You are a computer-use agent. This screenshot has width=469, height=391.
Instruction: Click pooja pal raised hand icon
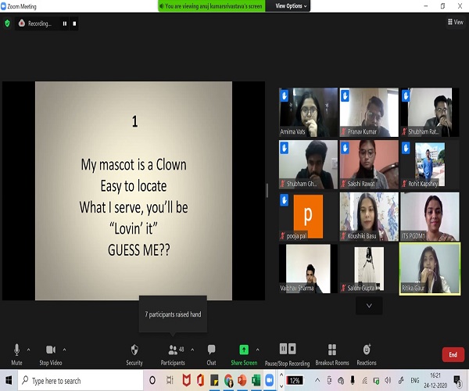click(x=285, y=200)
